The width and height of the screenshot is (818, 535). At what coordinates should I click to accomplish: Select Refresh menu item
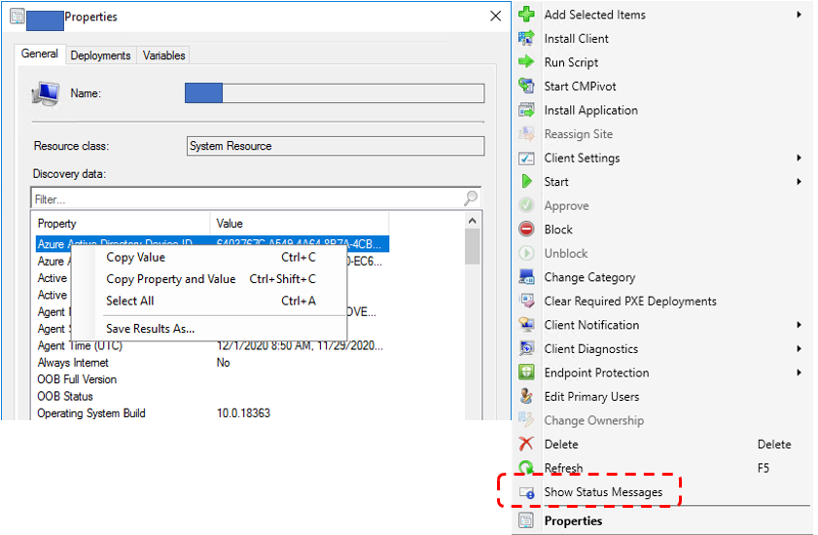point(563,468)
